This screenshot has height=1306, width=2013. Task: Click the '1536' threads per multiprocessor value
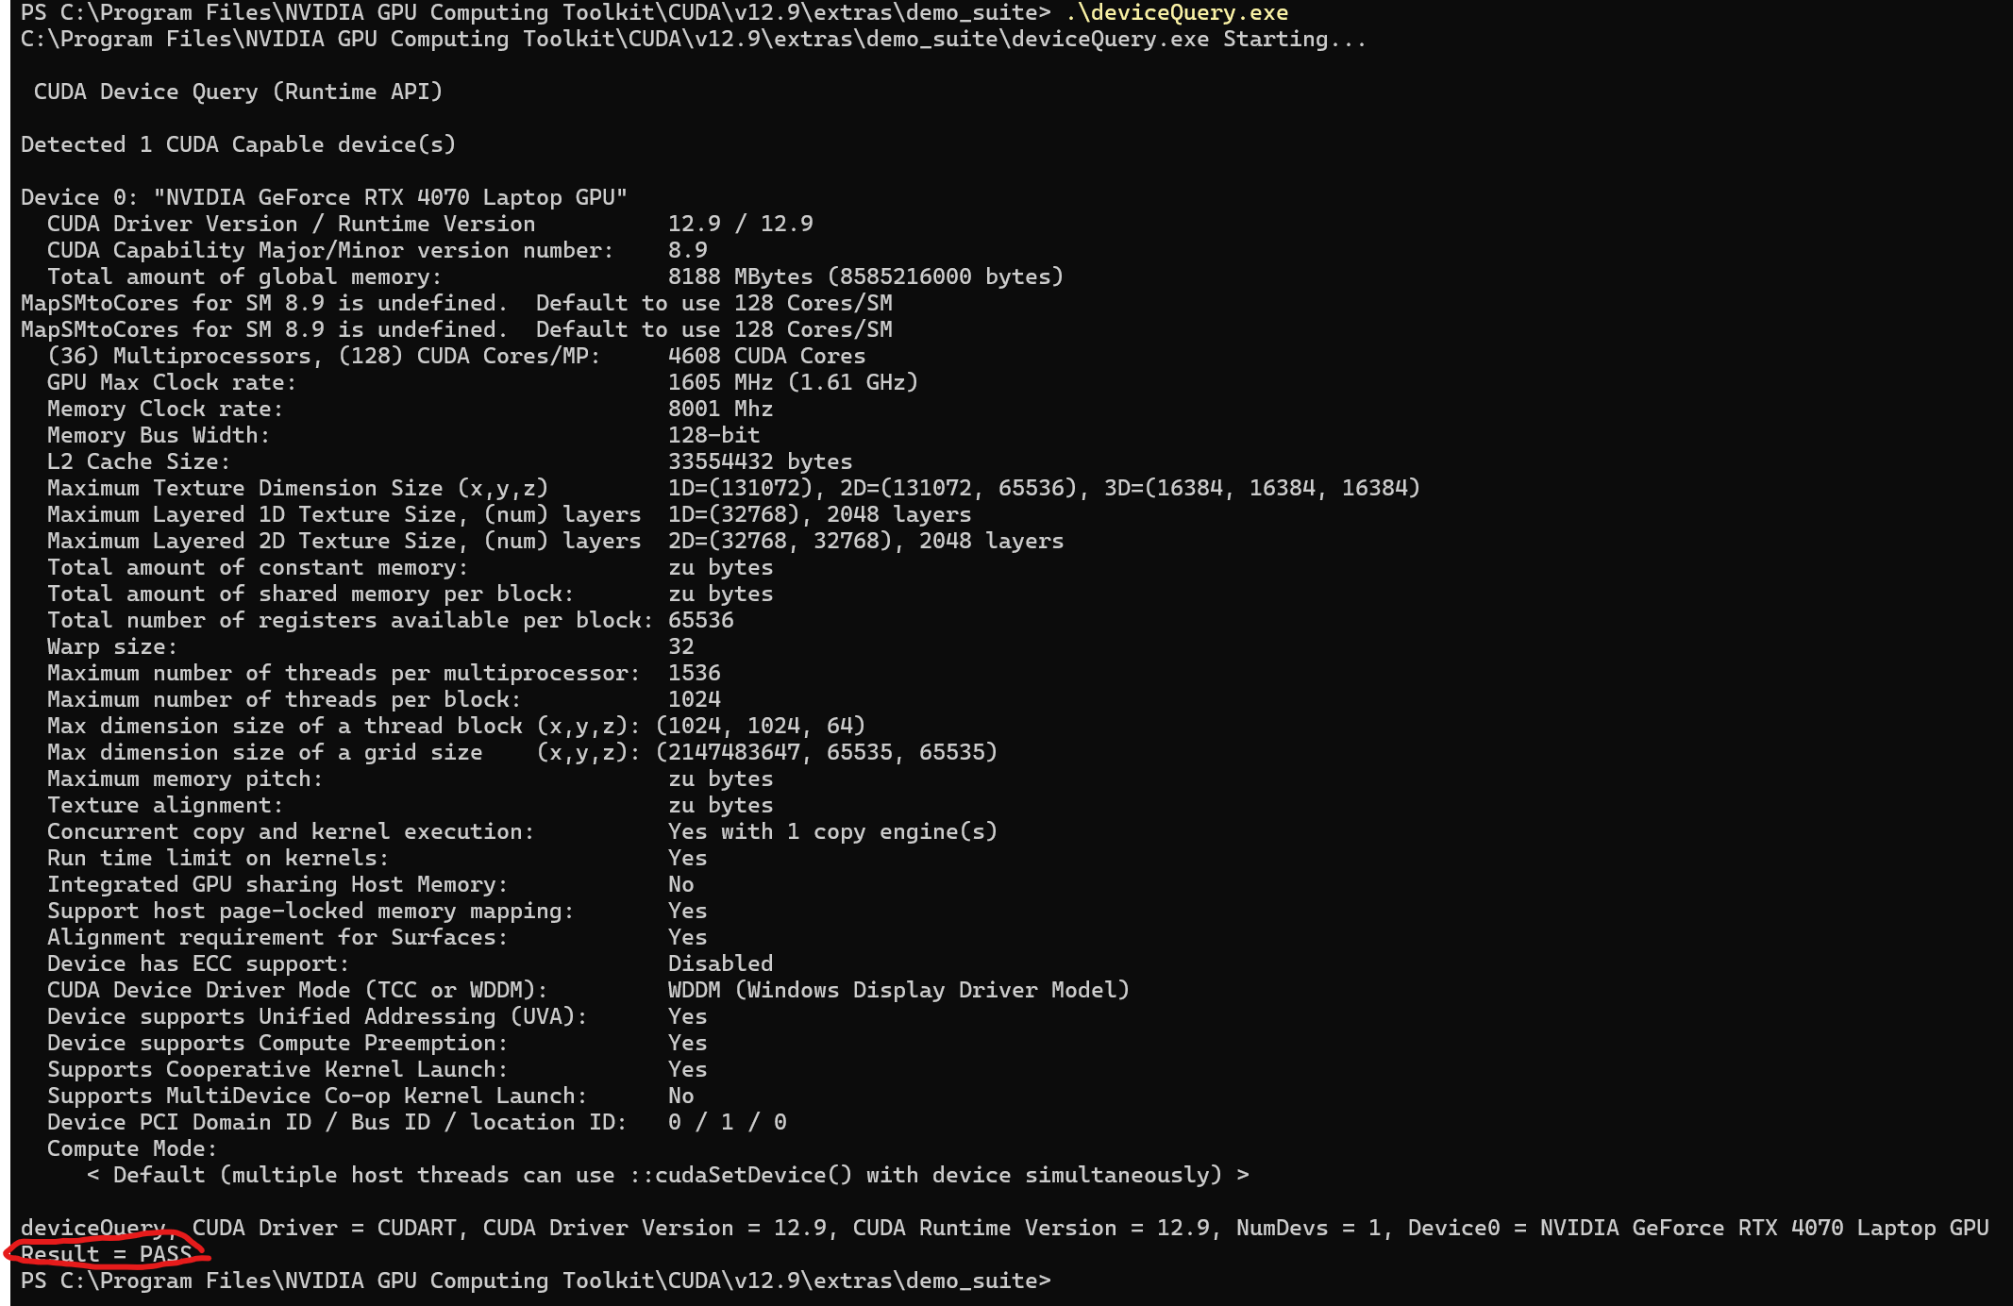click(694, 674)
